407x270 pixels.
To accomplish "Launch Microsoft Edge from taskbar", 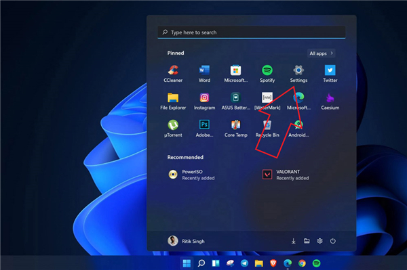I will (288, 263).
